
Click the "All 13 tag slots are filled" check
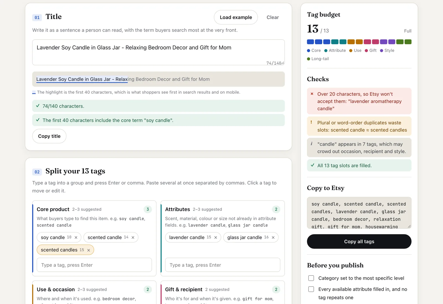coord(359,166)
